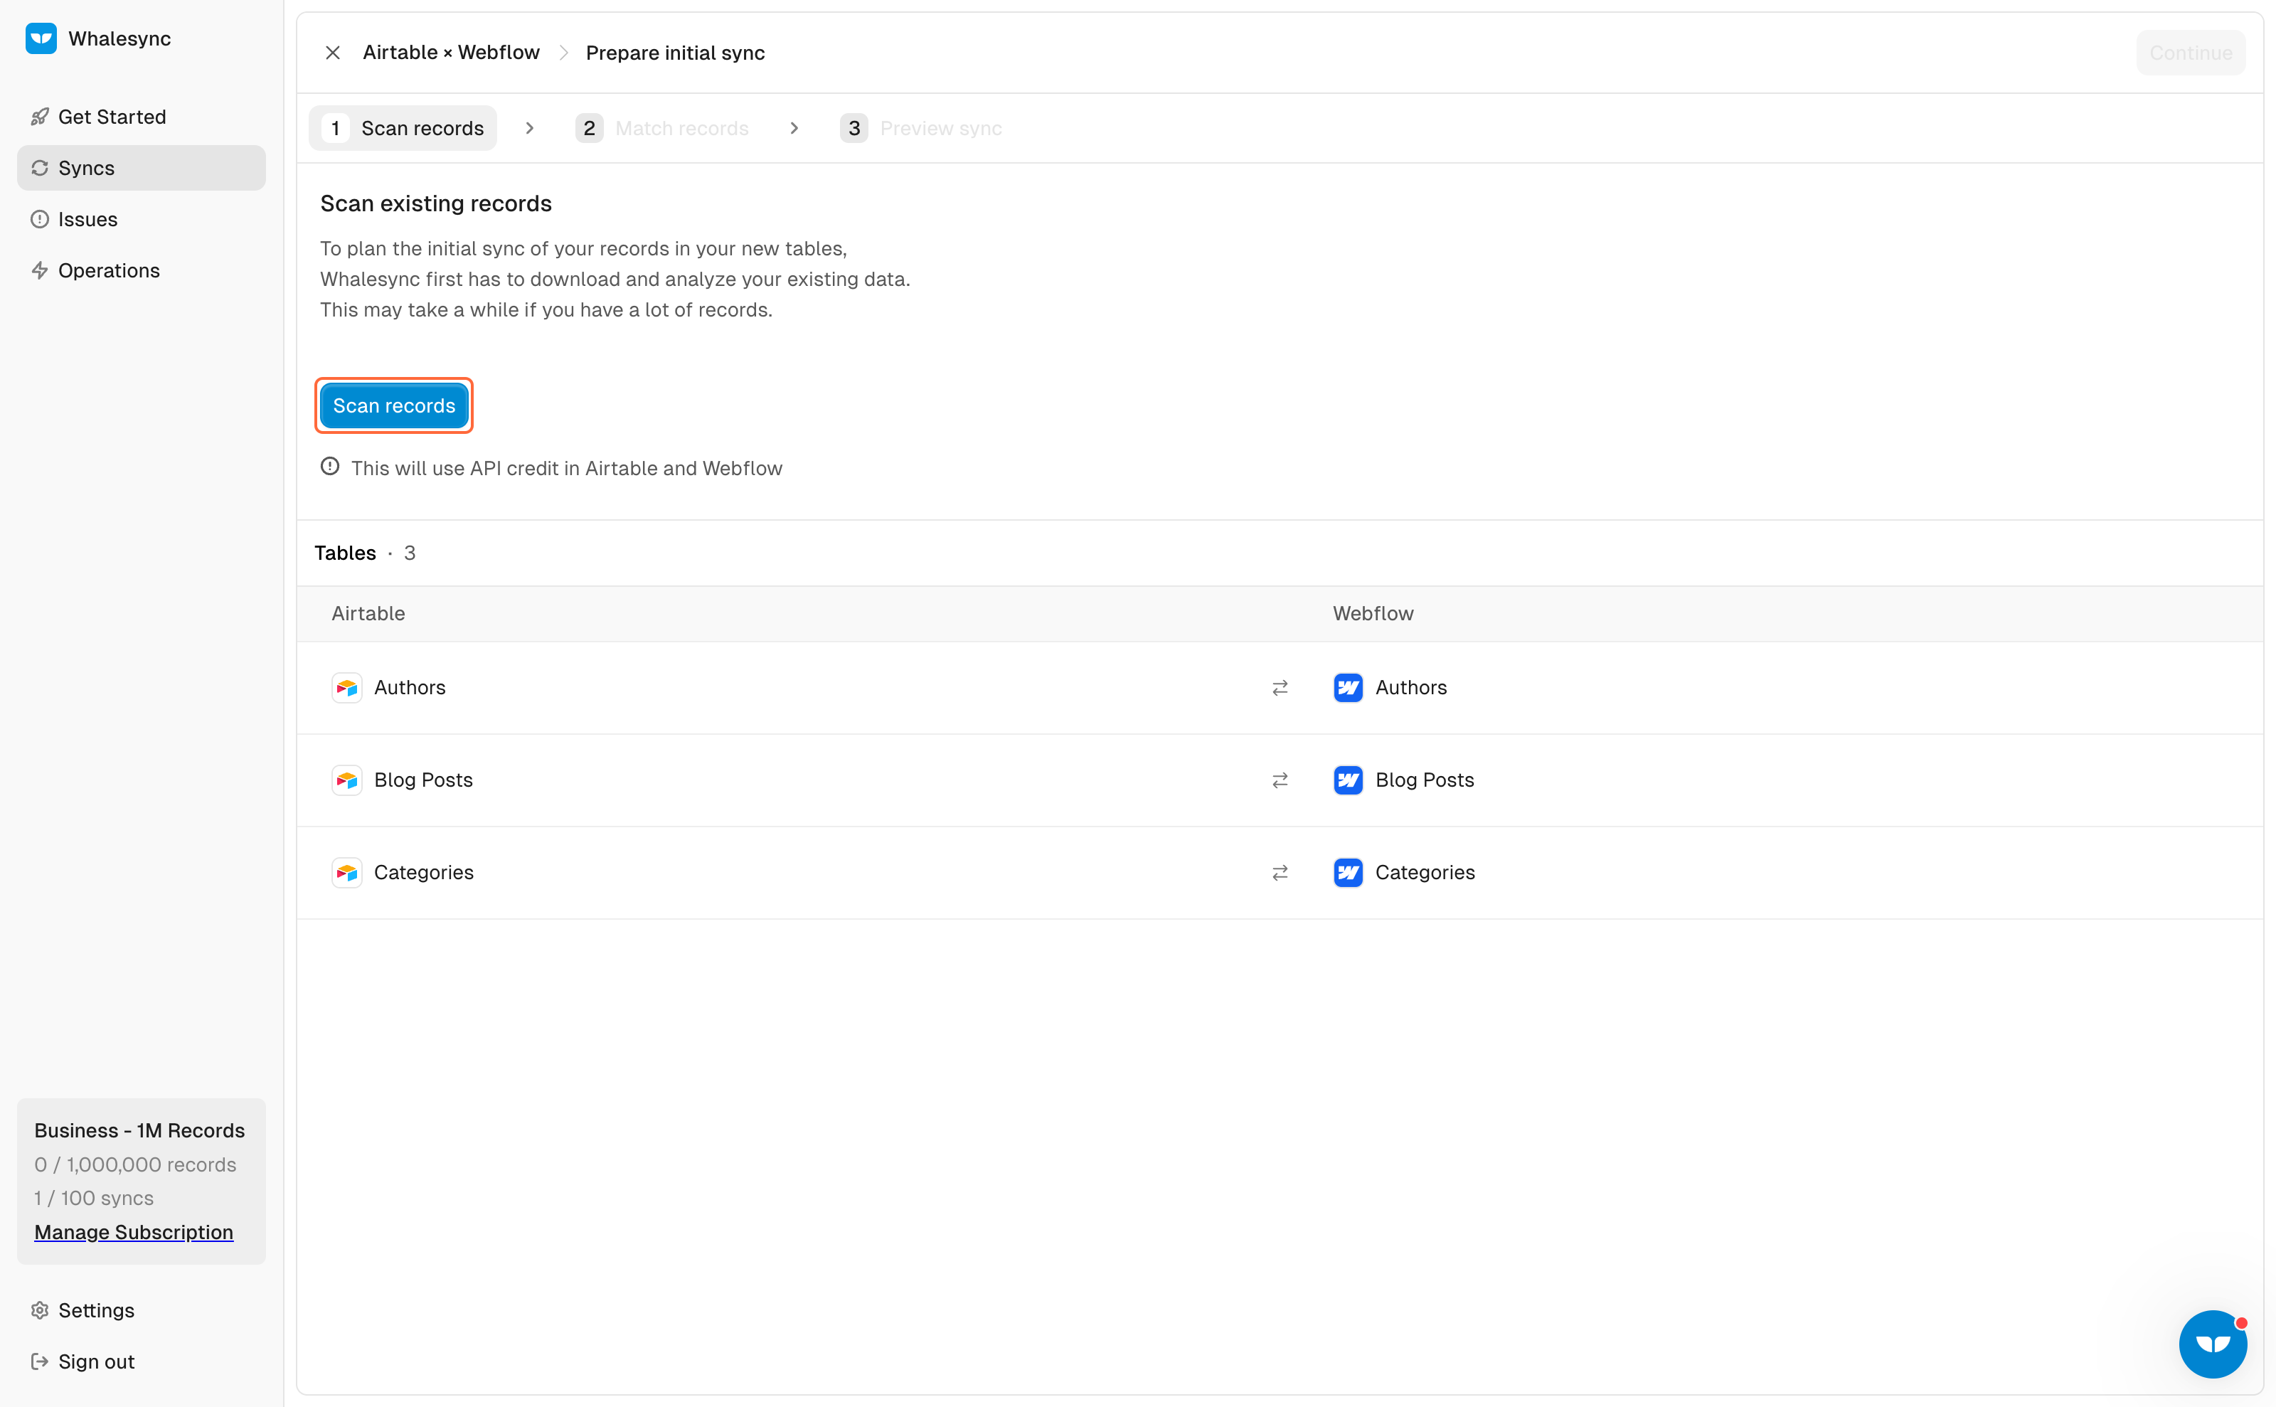Close the Prepare initial sync dialog
The height and width of the screenshot is (1407, 2276).
point(332,52)
